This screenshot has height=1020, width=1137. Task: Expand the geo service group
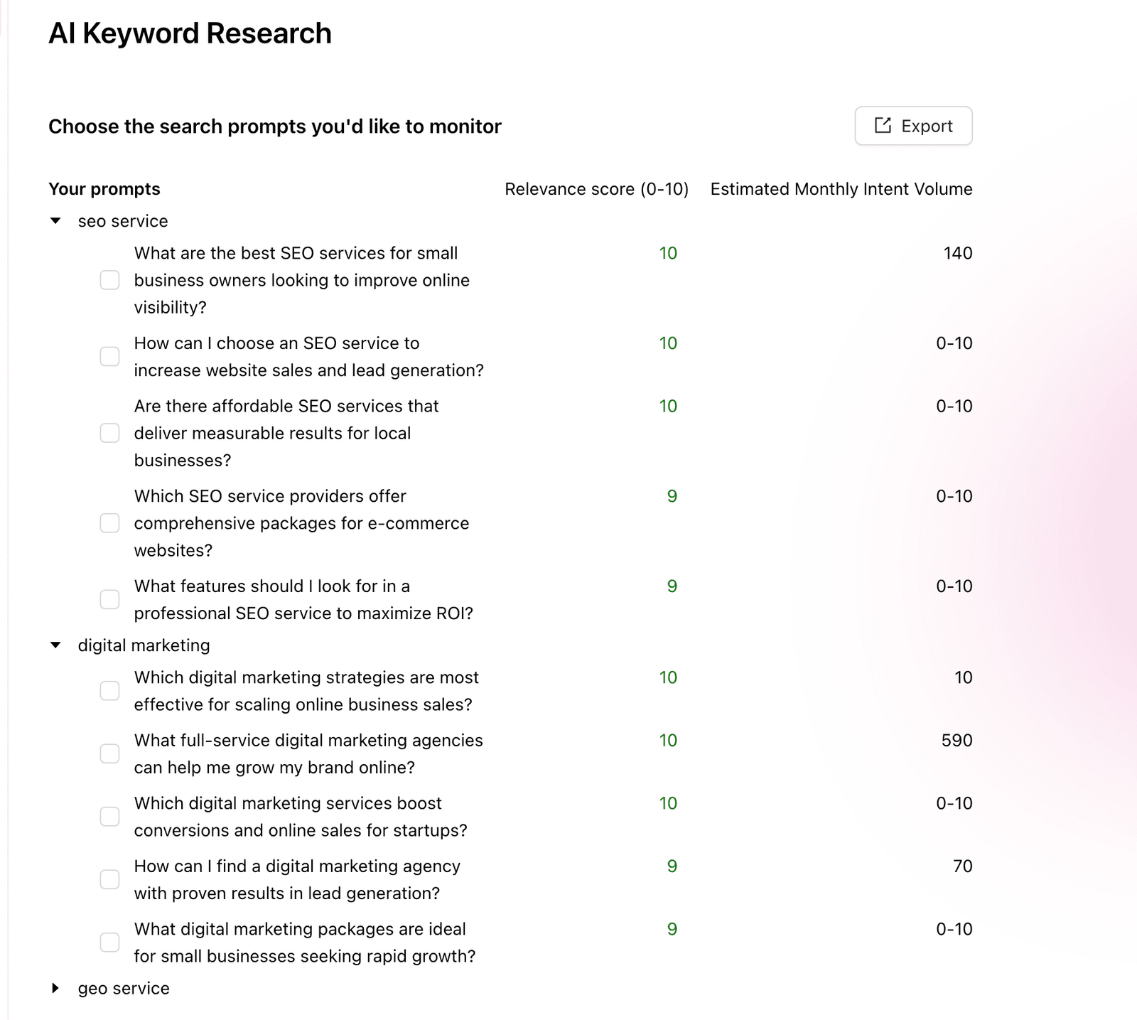55,988
